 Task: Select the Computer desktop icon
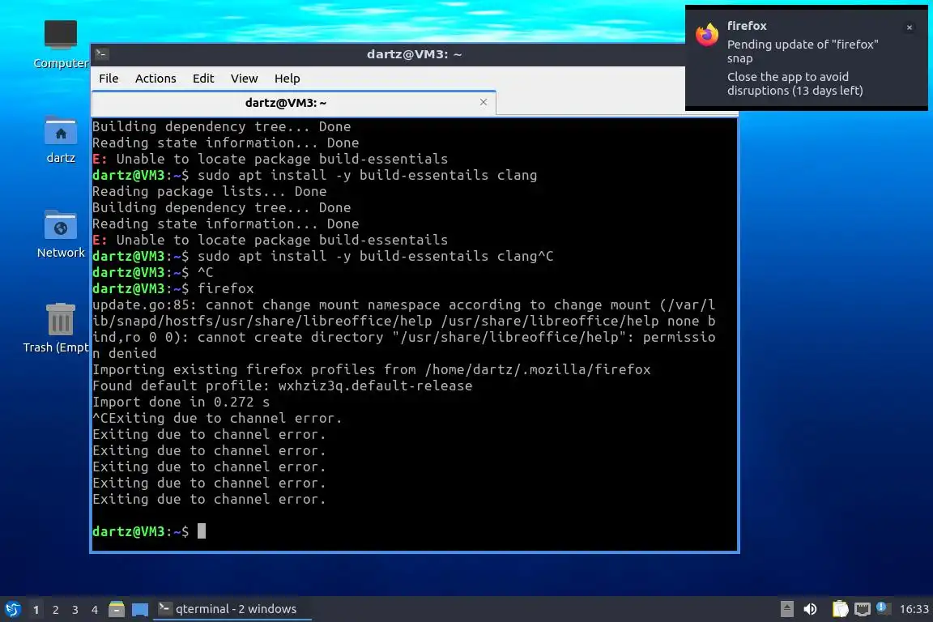[61, 45]
